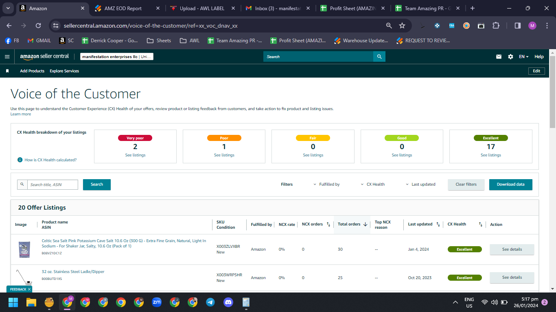Image resolution: width=556 pixels, height=312 pixels.
Task: See listings under Excellent CX Health
Action: click(491, 155)
